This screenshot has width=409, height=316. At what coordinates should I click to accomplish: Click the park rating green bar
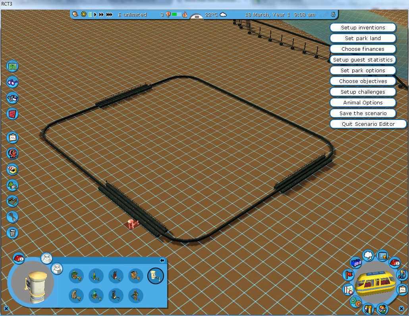[177, 15]
